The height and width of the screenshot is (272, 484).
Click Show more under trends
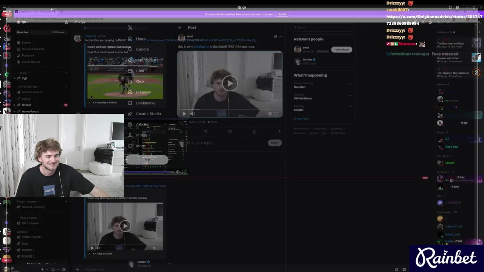point(301,119)
